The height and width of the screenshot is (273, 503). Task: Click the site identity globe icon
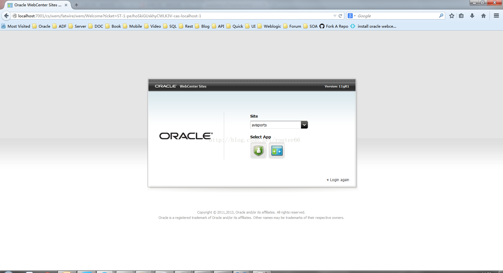tap(14, 16)
